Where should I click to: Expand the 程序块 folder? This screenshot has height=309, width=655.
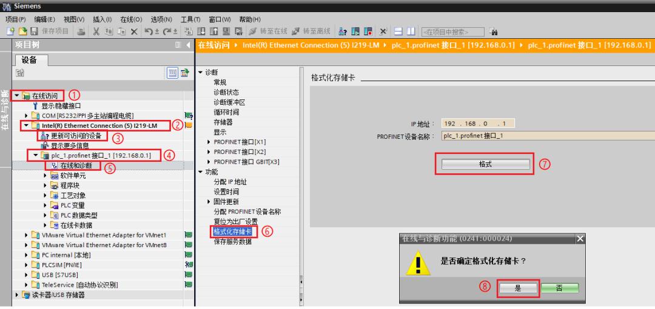click(x=45, y=185)
